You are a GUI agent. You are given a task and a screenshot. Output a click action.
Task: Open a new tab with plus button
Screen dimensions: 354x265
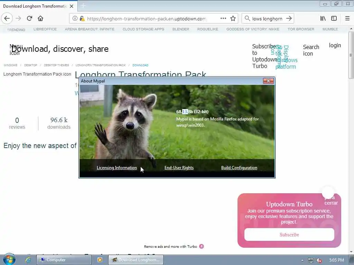tap(83, 6)
